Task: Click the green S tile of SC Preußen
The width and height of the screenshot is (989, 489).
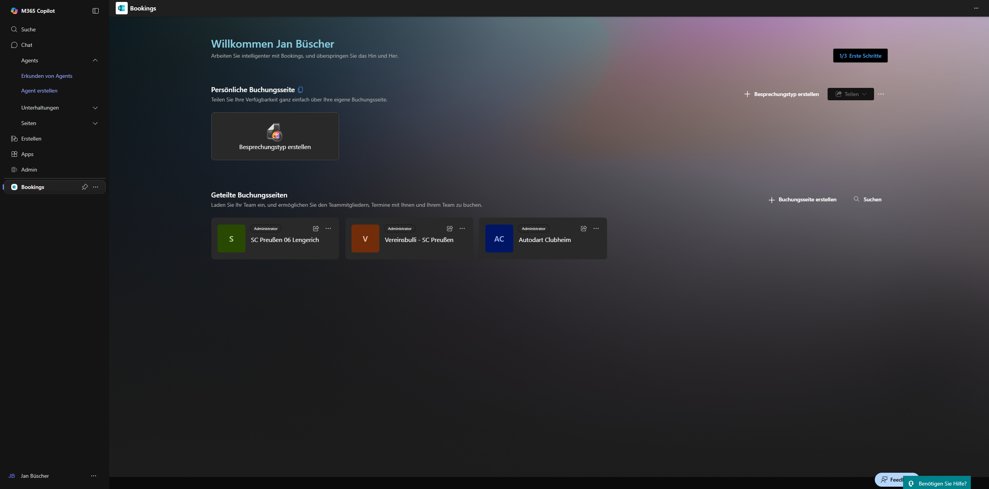Action: (231, 238)
